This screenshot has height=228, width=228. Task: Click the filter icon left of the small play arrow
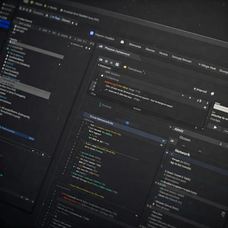click(x=183, y=95)
